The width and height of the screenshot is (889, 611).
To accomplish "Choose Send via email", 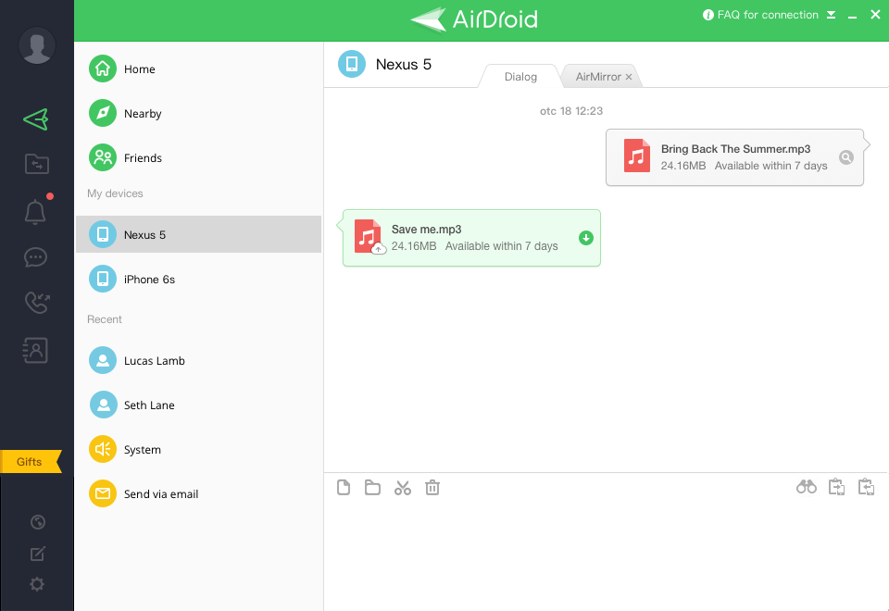I will point(198,493).
